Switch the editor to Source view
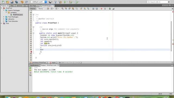 tap(33, 9)
